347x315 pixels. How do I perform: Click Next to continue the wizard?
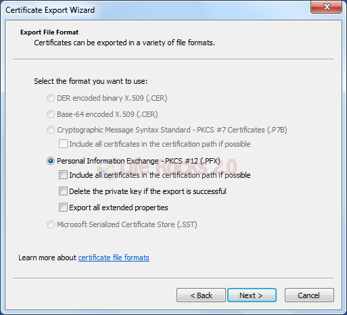point(252,295)
